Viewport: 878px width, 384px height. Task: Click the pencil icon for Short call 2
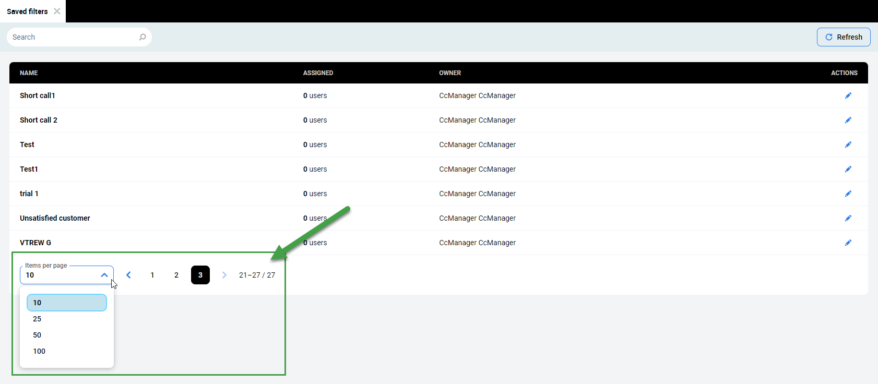pyautogui.click(x=848, y=120)
